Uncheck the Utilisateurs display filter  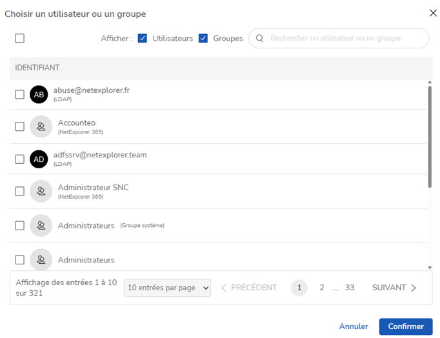pos(143,38)
